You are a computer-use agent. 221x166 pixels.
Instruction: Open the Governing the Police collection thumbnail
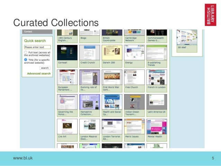point(67,102)
